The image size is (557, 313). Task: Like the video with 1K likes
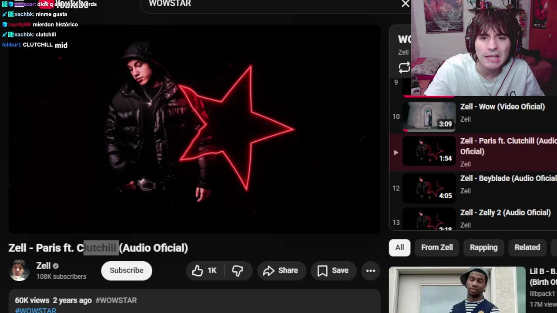(x=205, y=270)
